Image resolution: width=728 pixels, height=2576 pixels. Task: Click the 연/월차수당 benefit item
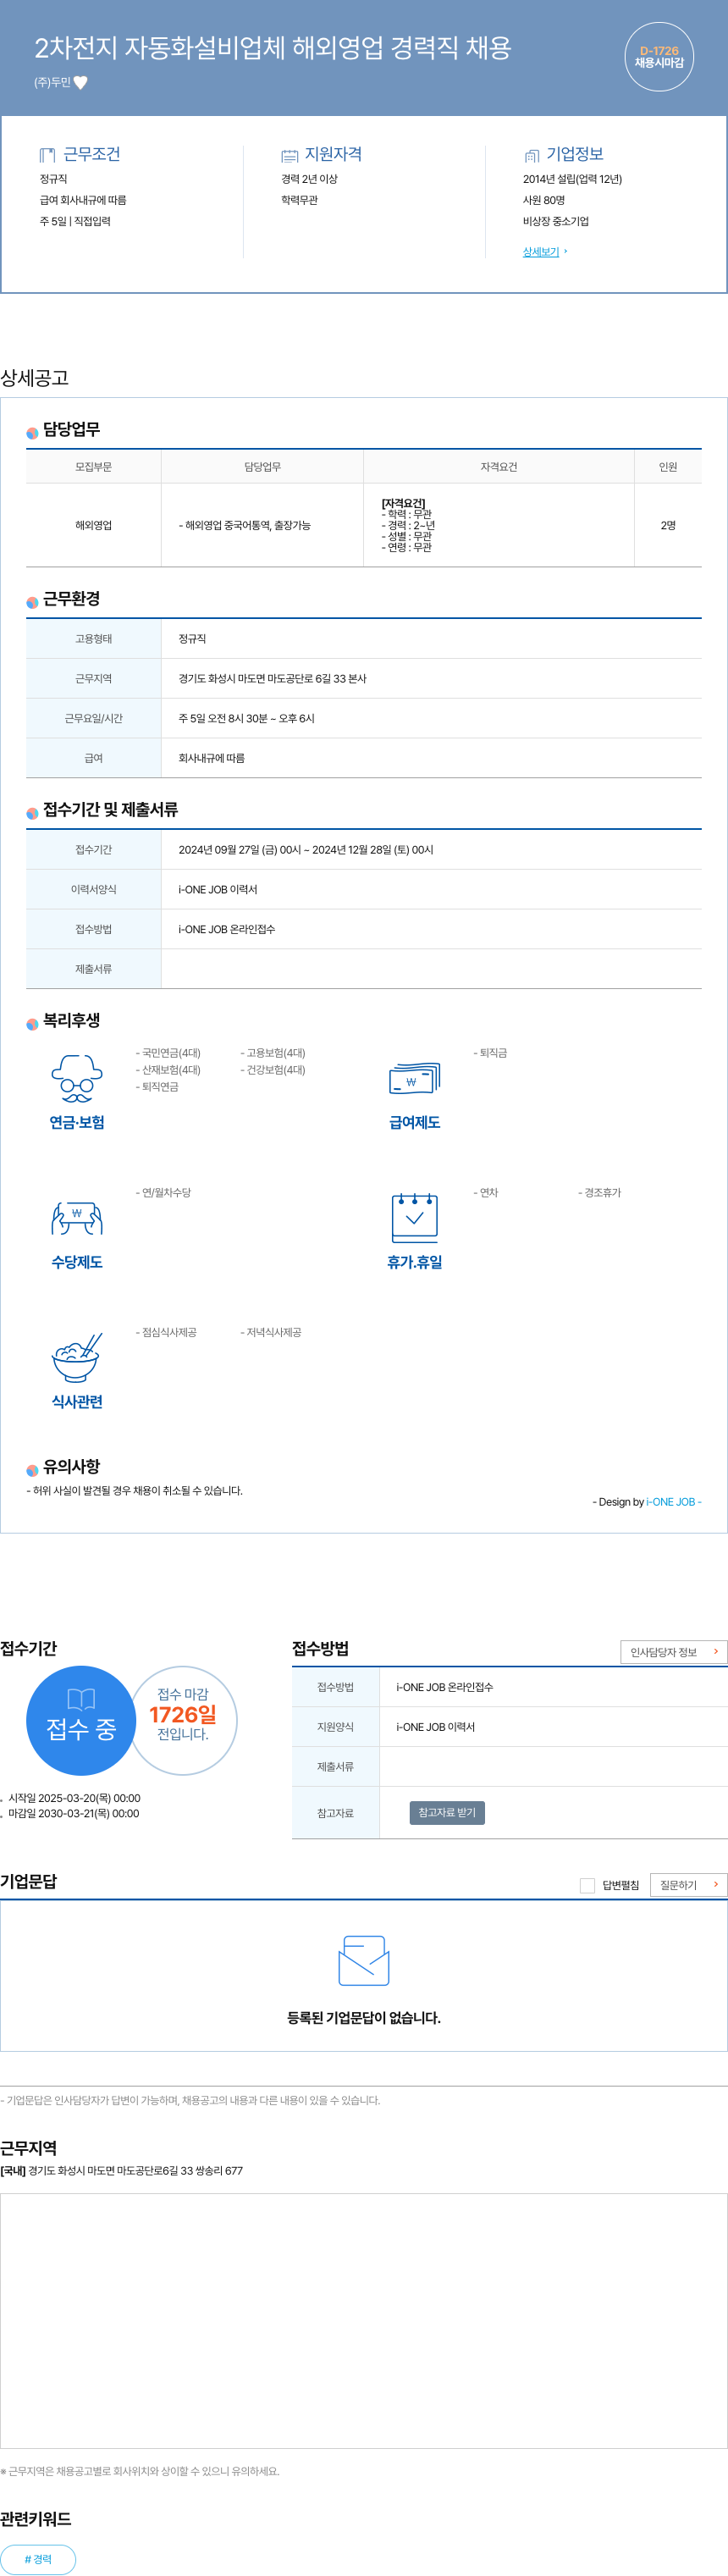coord(163,1192)
